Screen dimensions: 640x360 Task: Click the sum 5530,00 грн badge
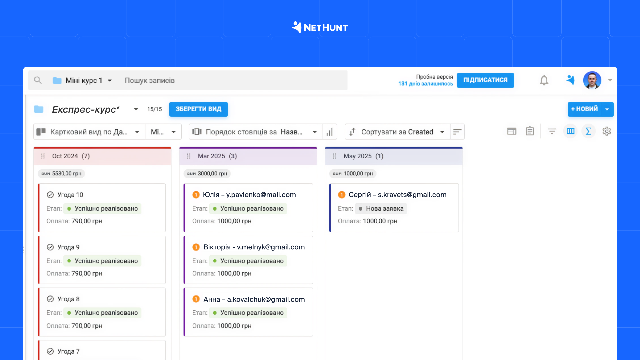tap(61, 173)
